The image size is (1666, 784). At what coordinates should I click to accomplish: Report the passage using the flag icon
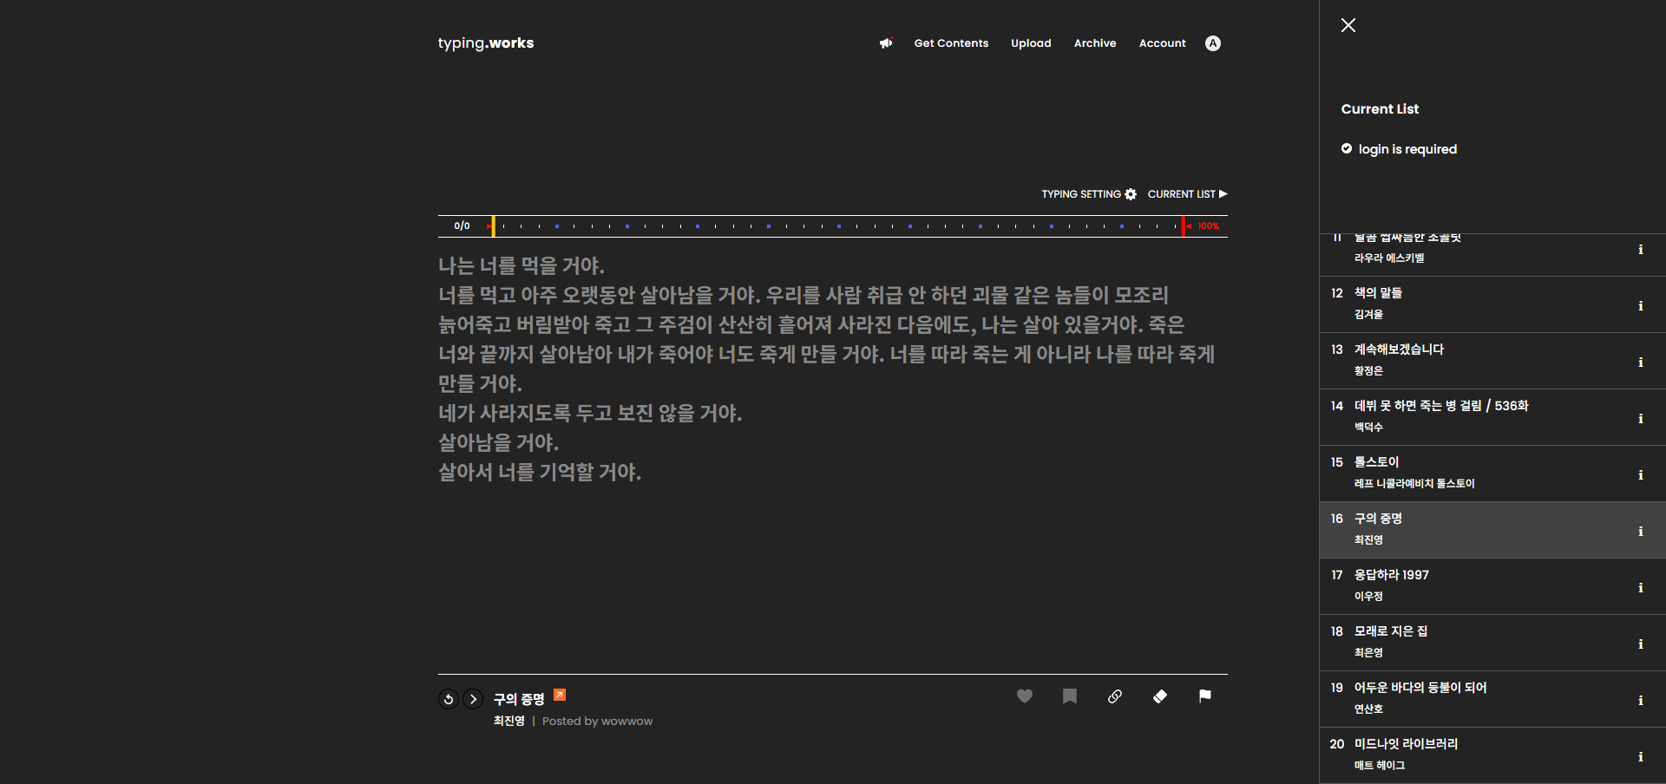click(x=1205, y=696)
